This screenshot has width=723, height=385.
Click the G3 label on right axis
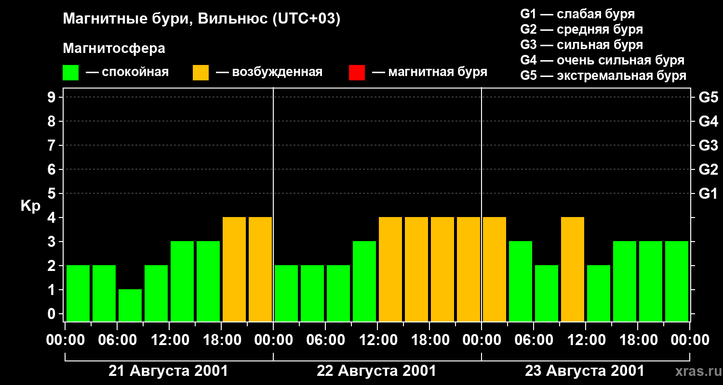click(708, 145)
